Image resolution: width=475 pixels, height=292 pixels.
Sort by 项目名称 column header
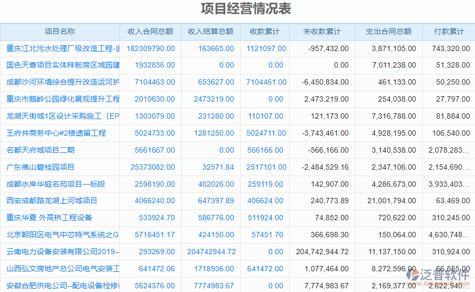tap(60, 32)
